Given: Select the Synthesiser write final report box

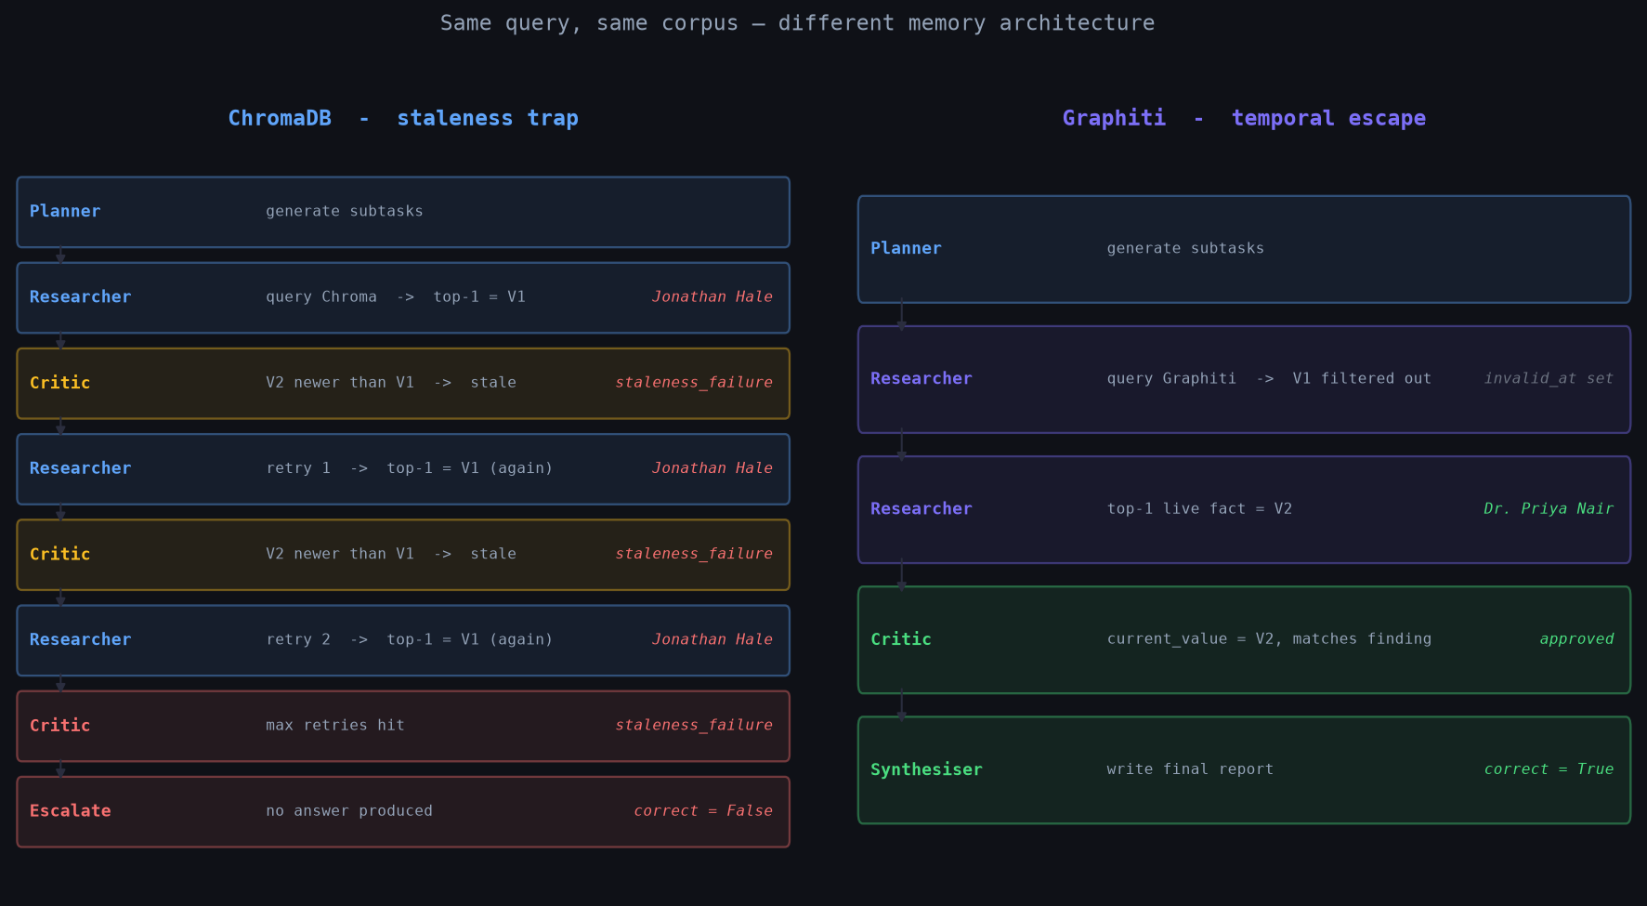Looking at the screenshot, I should pyautogui.click(x=1244, y=769).
